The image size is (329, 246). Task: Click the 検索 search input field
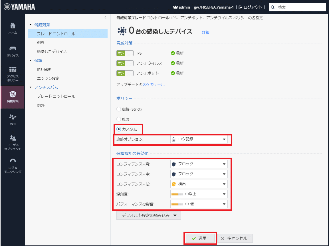pyautogui.click(x=301, y=7)
